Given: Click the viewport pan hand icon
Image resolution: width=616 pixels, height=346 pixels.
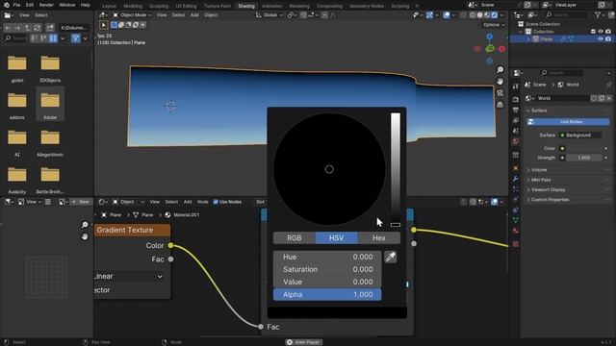Looking at the screenshot, I should [500, 81].
